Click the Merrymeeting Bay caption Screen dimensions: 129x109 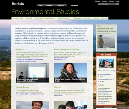[x=102, y=49]
